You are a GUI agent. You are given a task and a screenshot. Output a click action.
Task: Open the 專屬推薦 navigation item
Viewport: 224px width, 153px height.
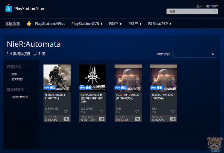12,24
